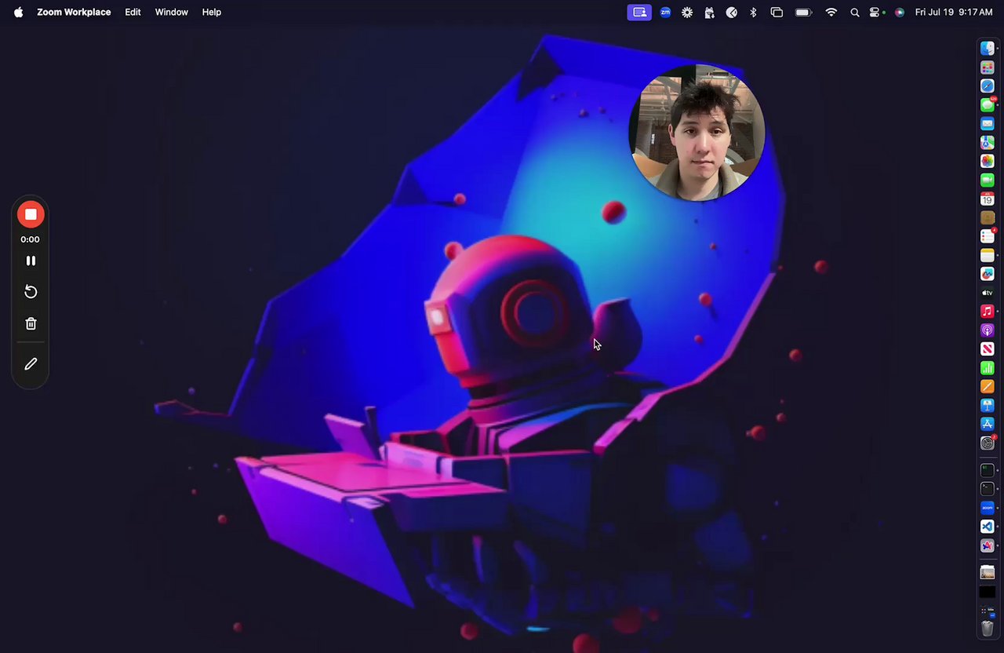Check the battery status icon

[803, 12]
